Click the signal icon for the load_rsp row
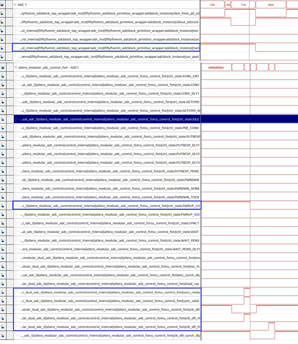This screenshot has width=298, height=344. tap(2, 284)
